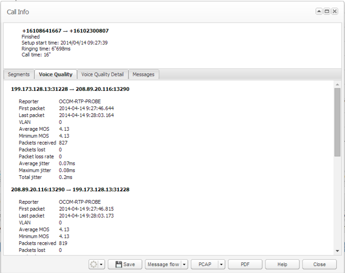Screen dimensions: 345x273
Task: Select the Voice Quality tab
Action: pos(56,74)
